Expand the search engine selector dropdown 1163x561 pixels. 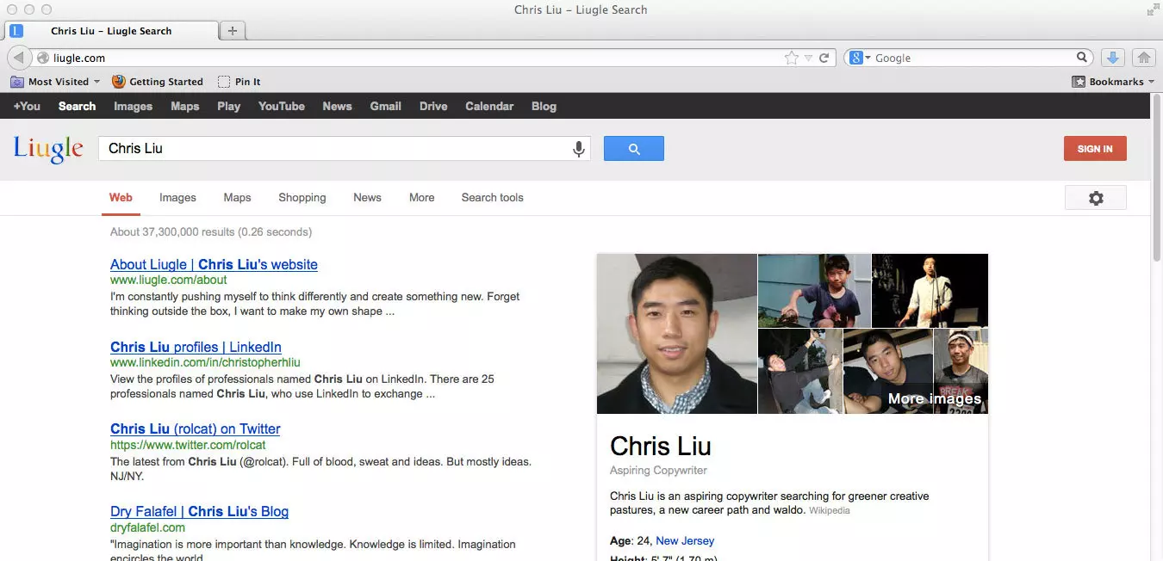click(859, 58)
